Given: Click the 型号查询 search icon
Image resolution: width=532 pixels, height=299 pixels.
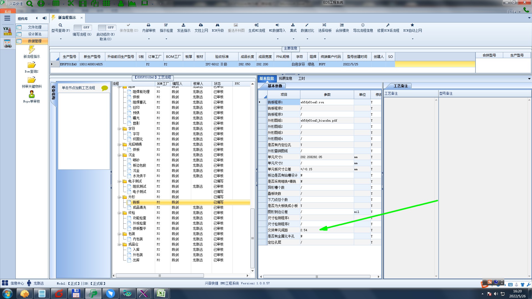Looking at the screenshot, I should (60, 25).
